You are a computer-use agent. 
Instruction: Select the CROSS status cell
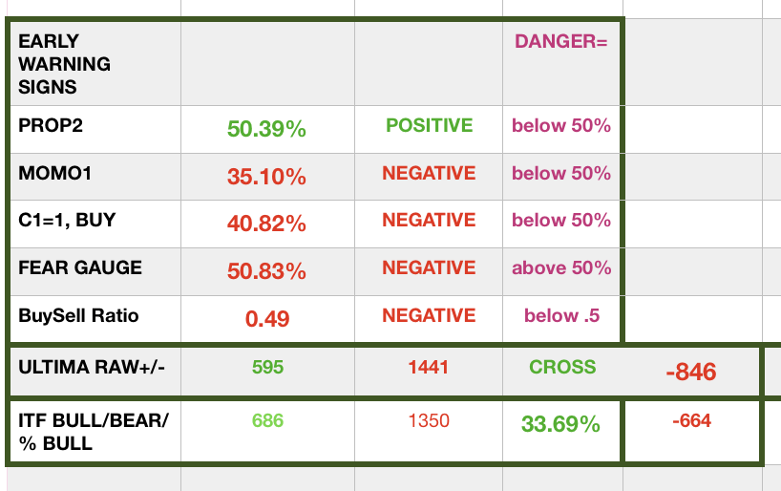562,367
